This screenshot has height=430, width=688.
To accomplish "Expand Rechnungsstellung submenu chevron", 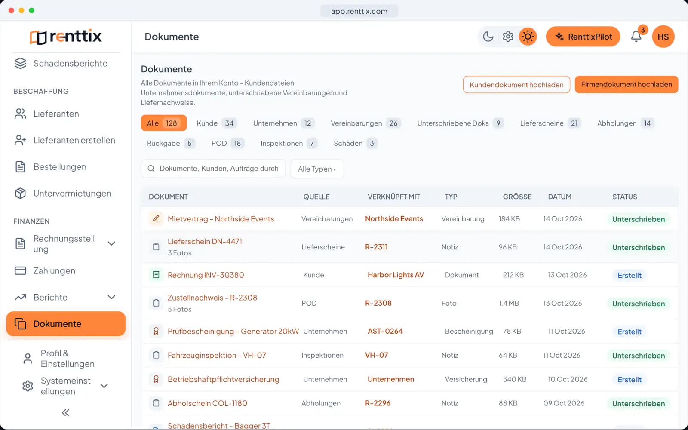I will point(111,244).
